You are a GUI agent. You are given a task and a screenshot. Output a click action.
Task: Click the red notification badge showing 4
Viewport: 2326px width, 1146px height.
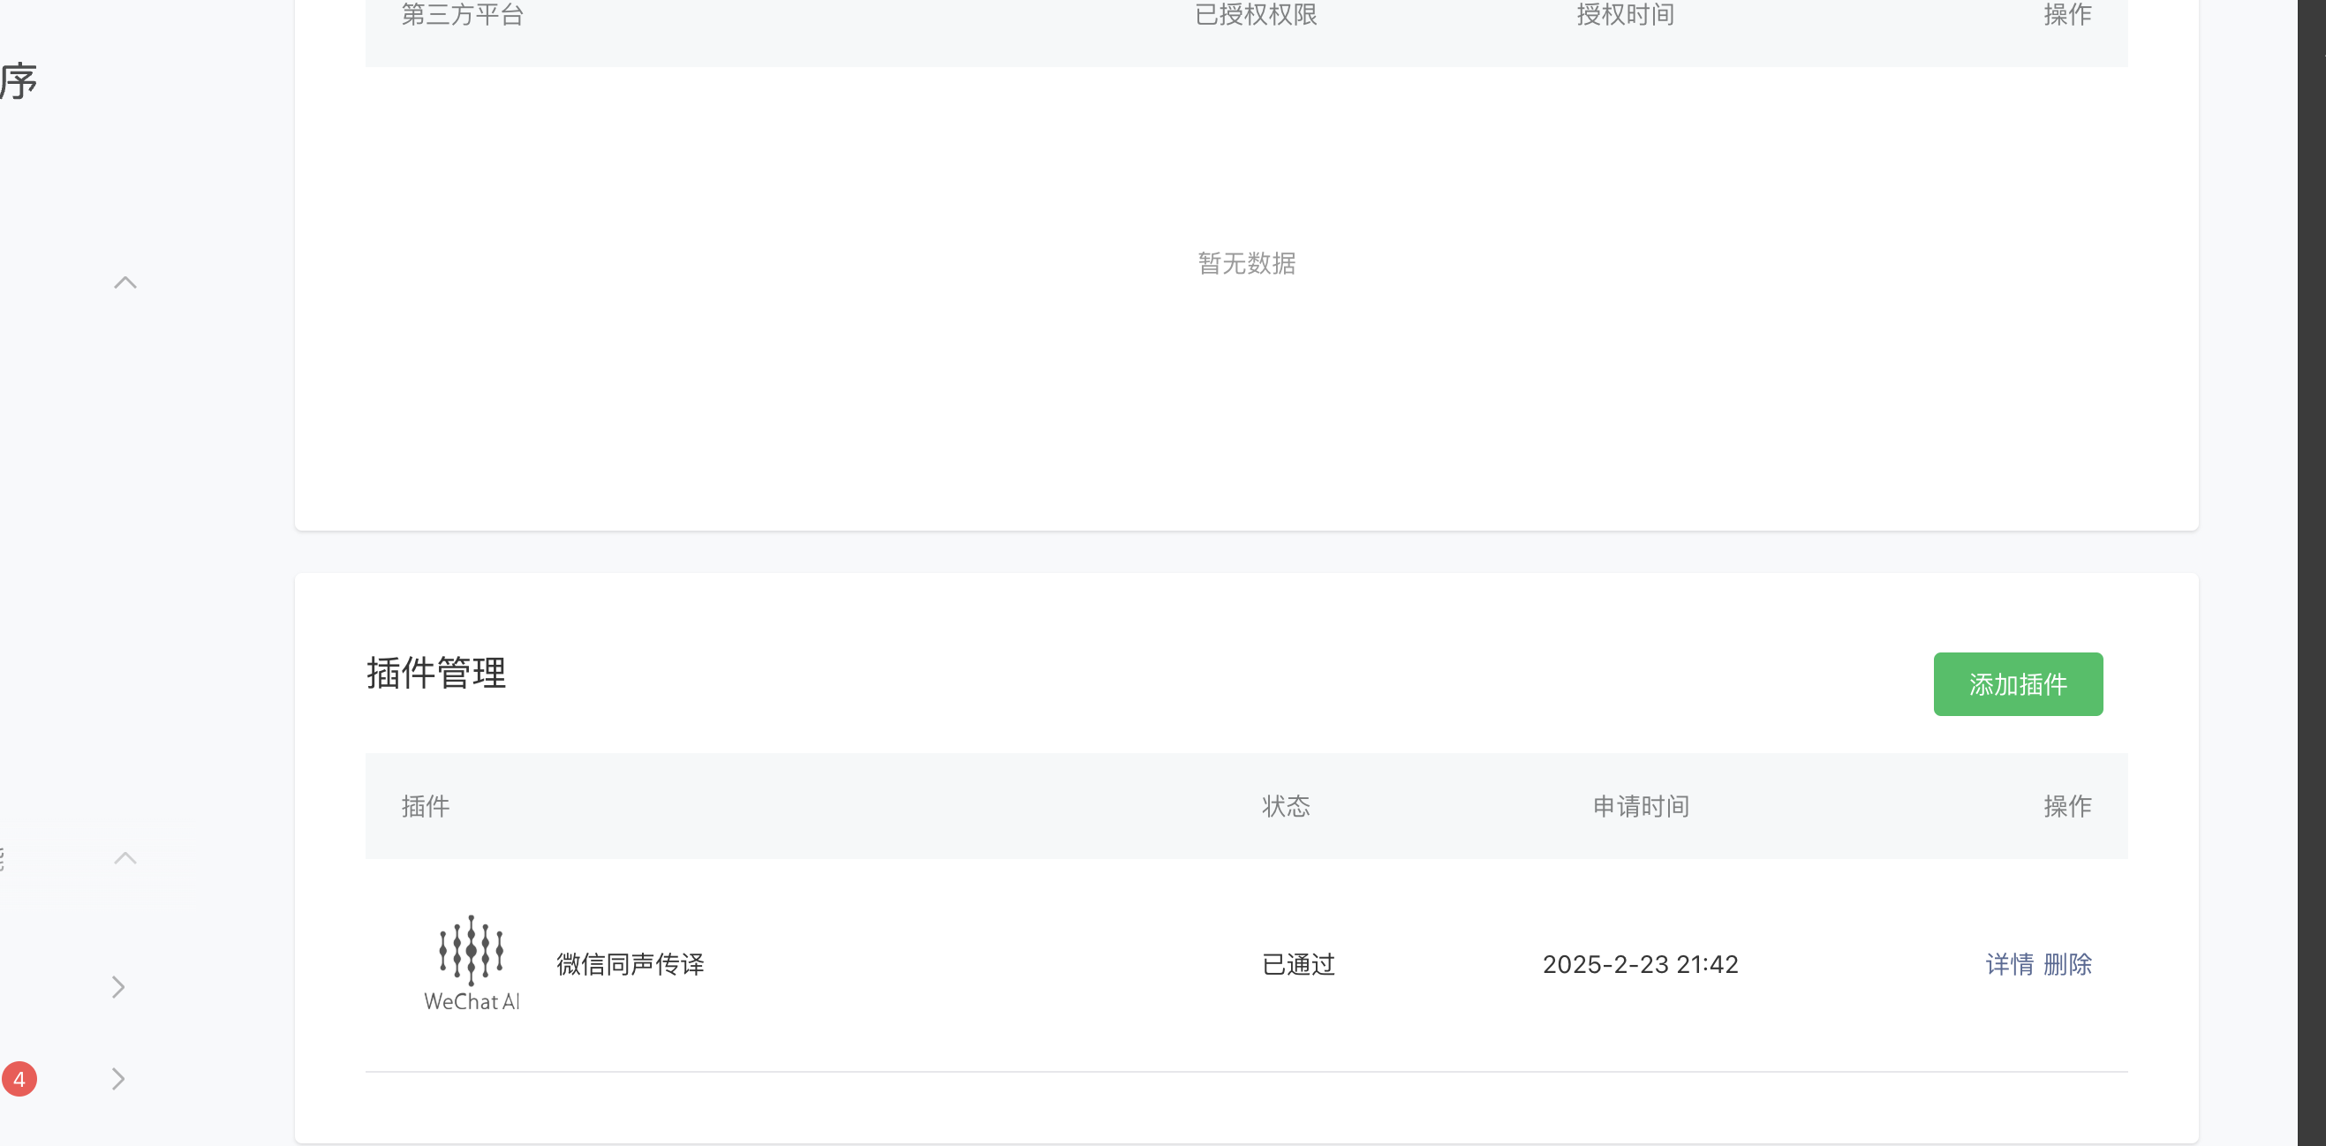click(x=19, y=1078)
